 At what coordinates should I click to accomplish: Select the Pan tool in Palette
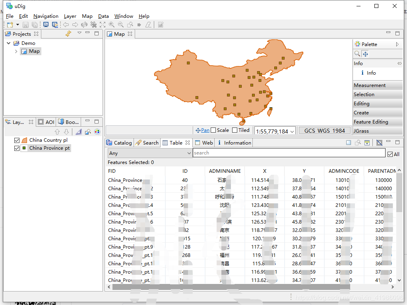(x=365, y=54)
